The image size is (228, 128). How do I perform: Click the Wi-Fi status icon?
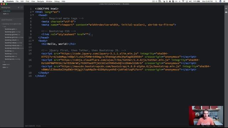[183, 1]
